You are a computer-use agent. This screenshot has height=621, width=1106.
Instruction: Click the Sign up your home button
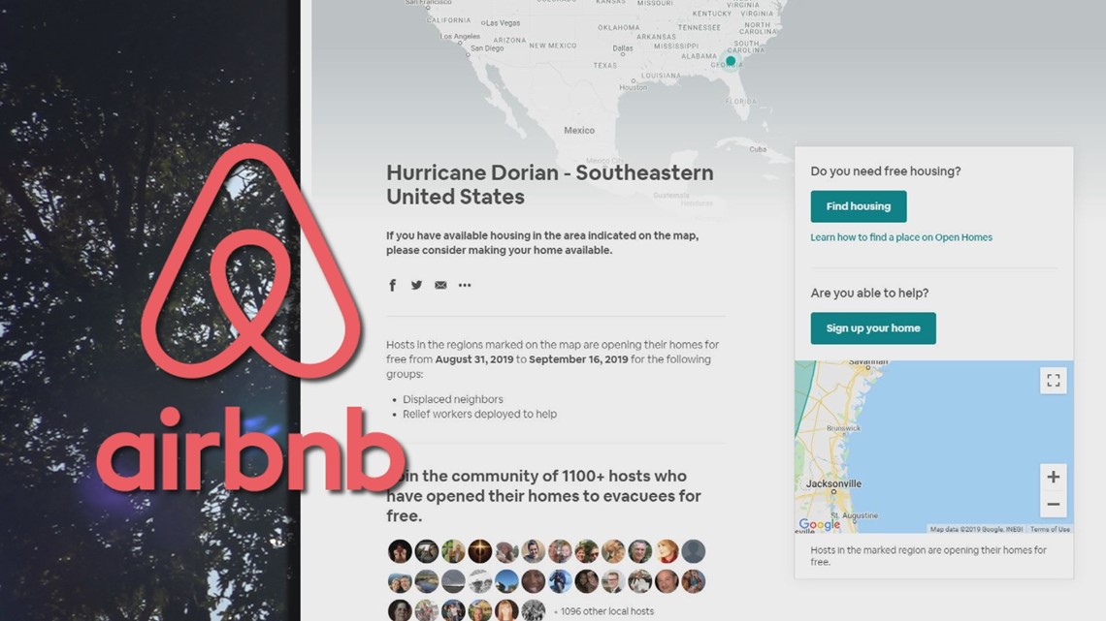tap(873, 328)
